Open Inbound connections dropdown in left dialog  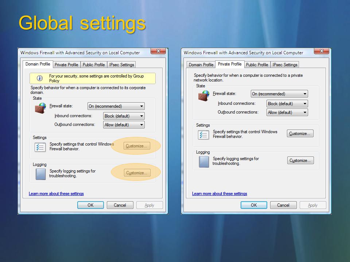point(124,116)
